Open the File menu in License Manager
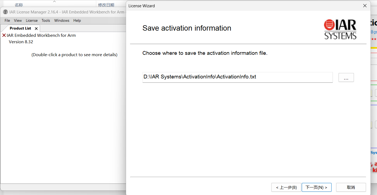 point(7,20)
